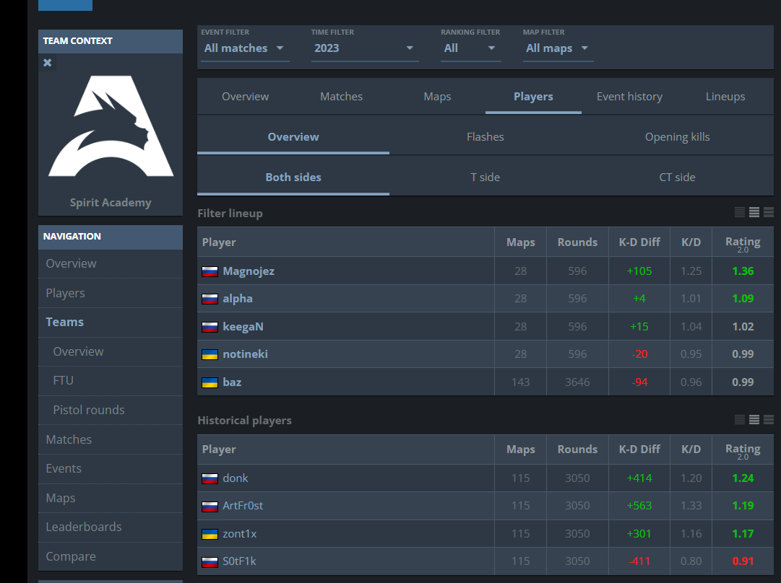The image size is (781, 583).
Task: Open Leaderboards in the navigation sidebar
Action: [111, 527]
